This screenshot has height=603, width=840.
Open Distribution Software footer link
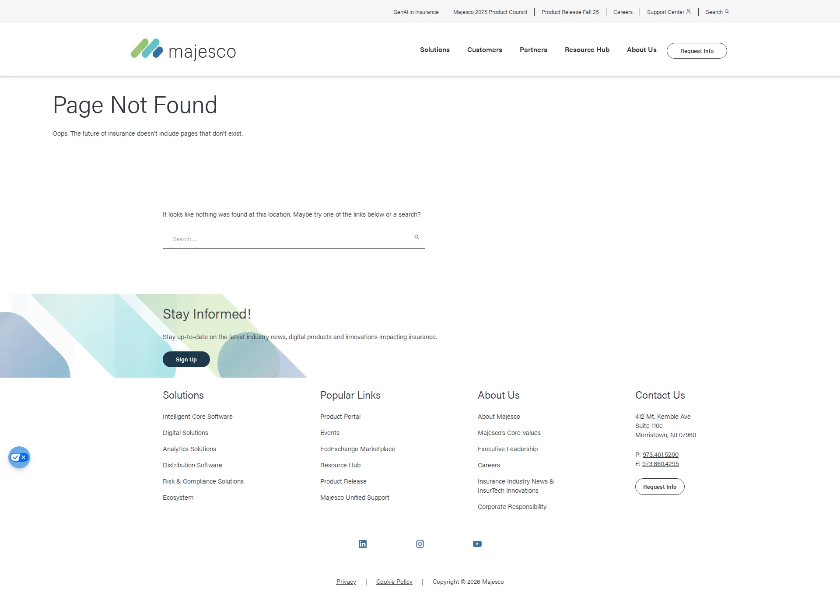[192, 465]
